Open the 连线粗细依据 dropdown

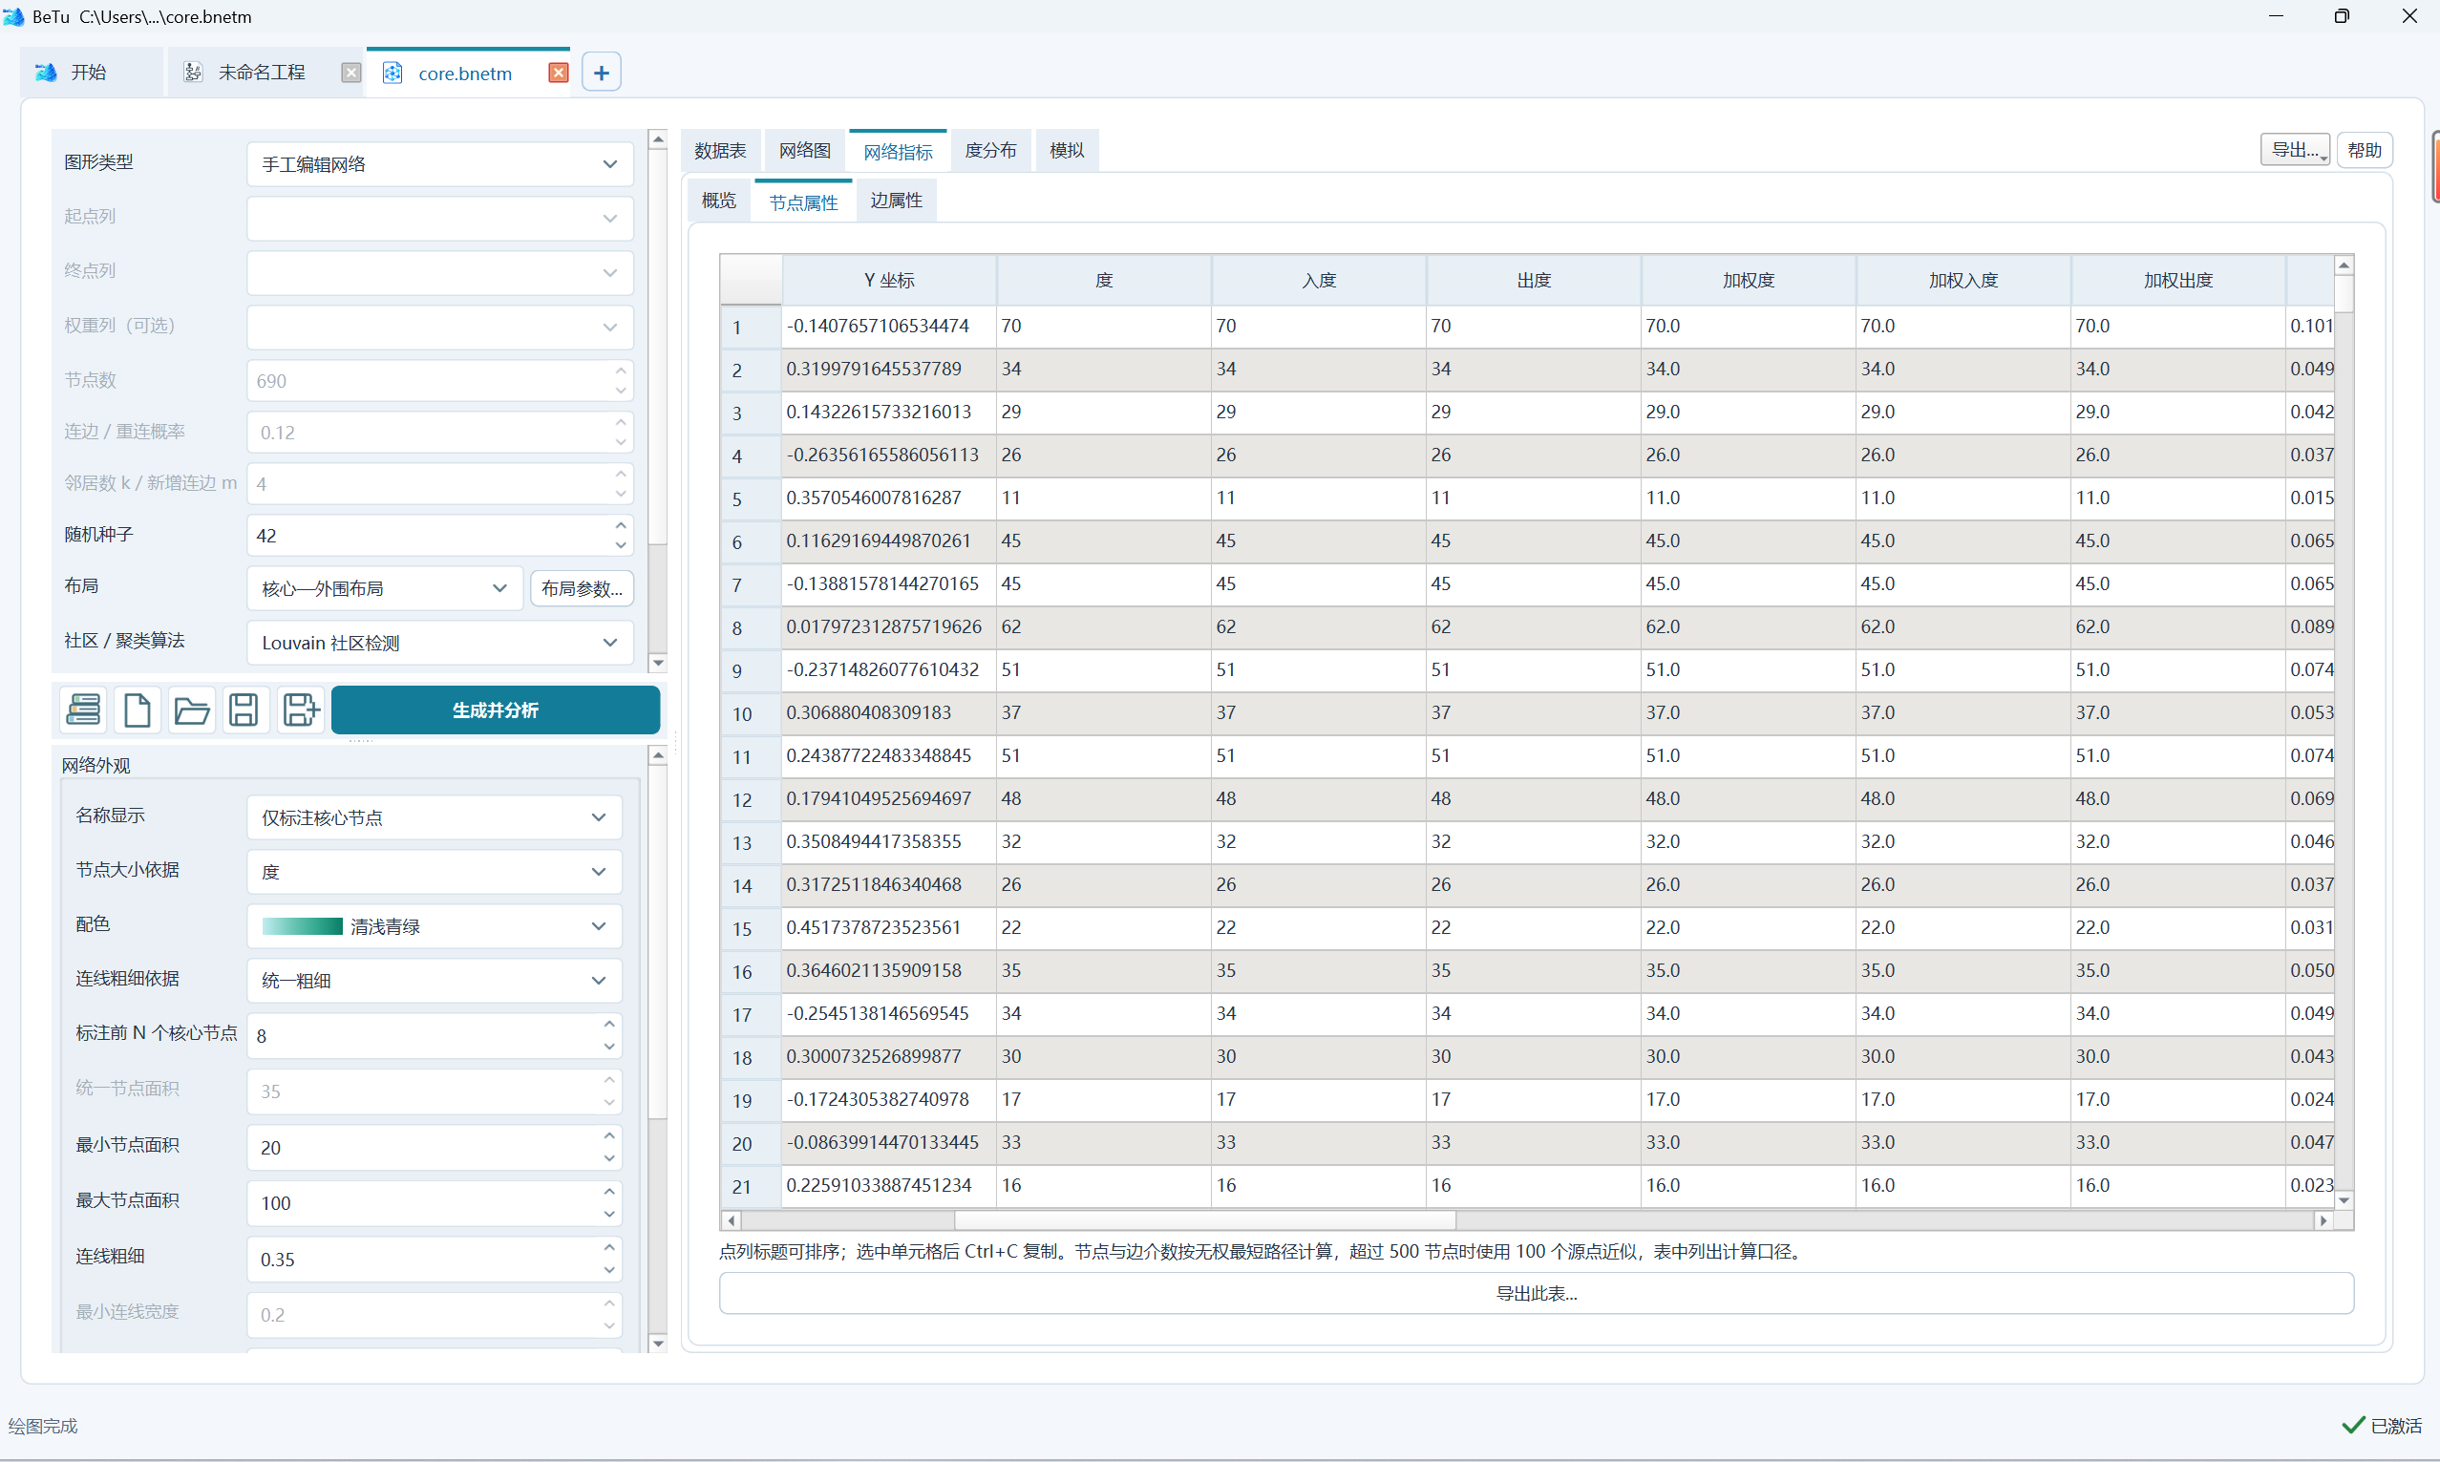coord(434,981)
